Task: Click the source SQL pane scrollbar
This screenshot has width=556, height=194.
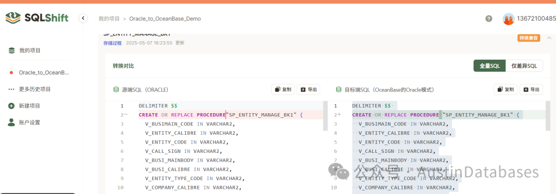Action: 326,116
